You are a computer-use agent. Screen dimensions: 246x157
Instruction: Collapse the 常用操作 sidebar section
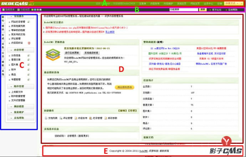[22, 17]
